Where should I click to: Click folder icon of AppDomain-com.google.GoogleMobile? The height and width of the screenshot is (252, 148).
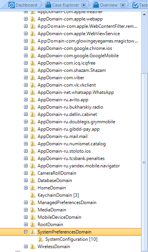(33, 56)
